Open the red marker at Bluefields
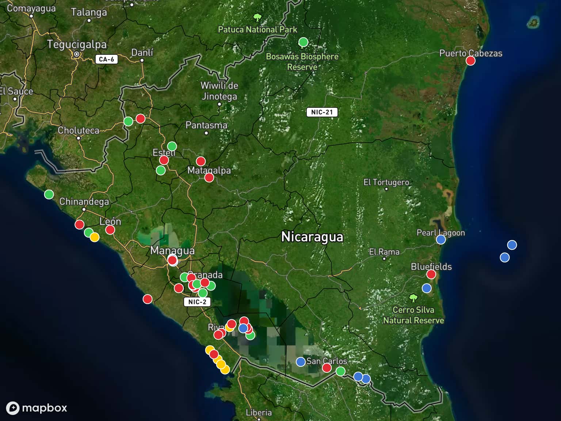561x421 pixels. pyautogui.click(x=431, y=274)
